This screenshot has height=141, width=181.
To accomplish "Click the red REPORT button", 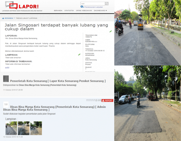I will [107, 100].
